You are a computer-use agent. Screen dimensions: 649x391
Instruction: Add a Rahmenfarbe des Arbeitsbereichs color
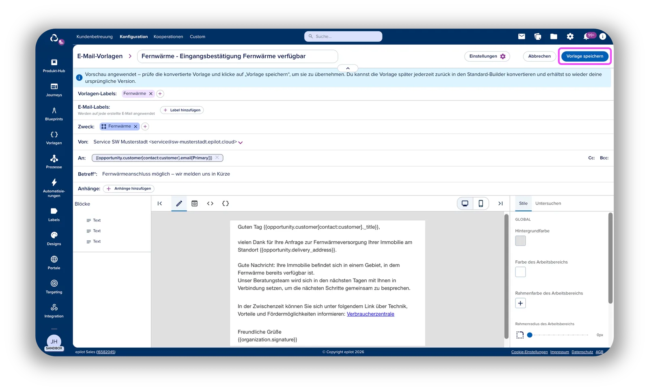click(520, 303)
